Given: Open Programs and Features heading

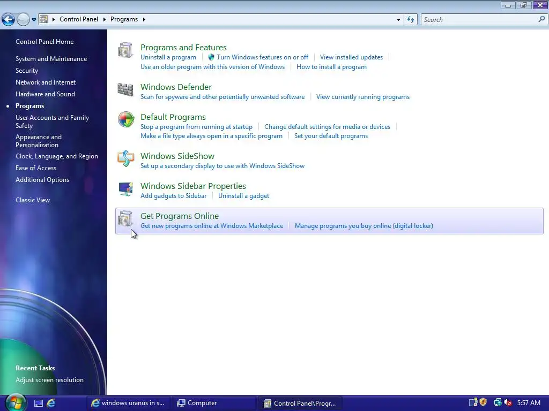Looking at the screenshot, I should click(183, 47).
